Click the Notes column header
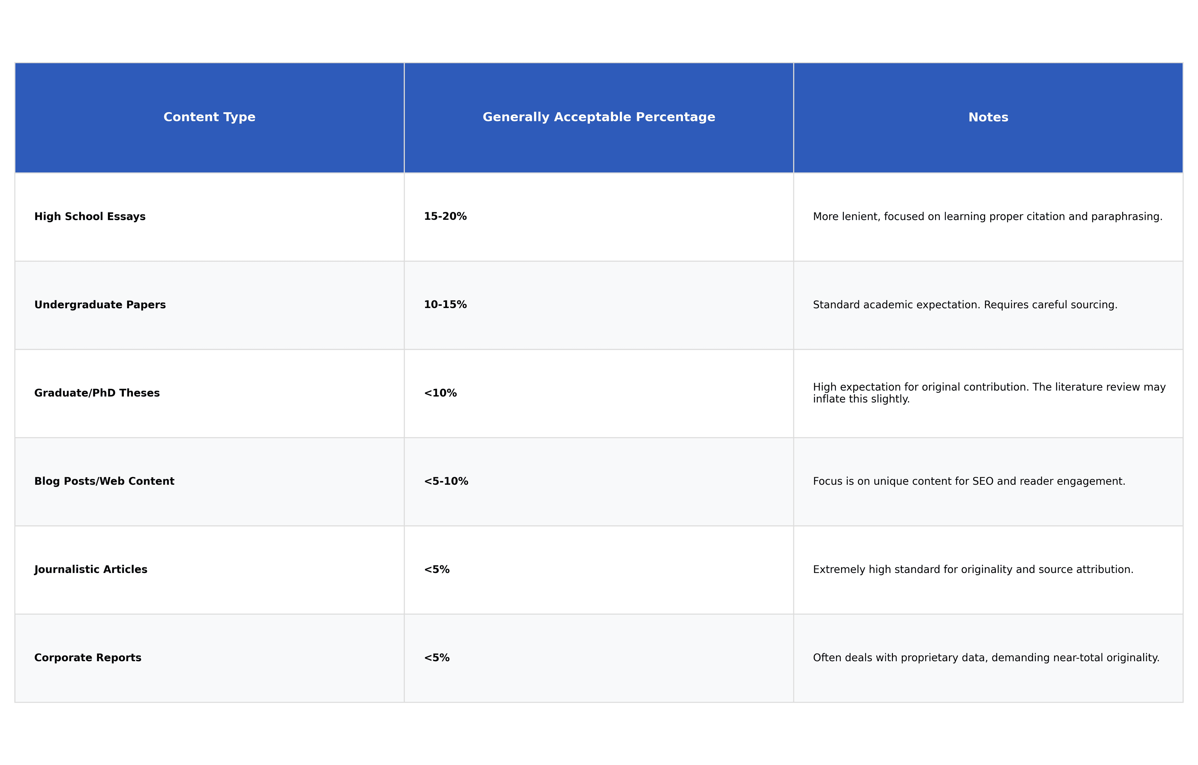Image resolution: width=1198 pixels, height=765 pixels. click(x=988, y=117)
